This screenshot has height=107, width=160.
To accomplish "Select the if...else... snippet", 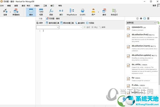I will (x=142, y=86).
